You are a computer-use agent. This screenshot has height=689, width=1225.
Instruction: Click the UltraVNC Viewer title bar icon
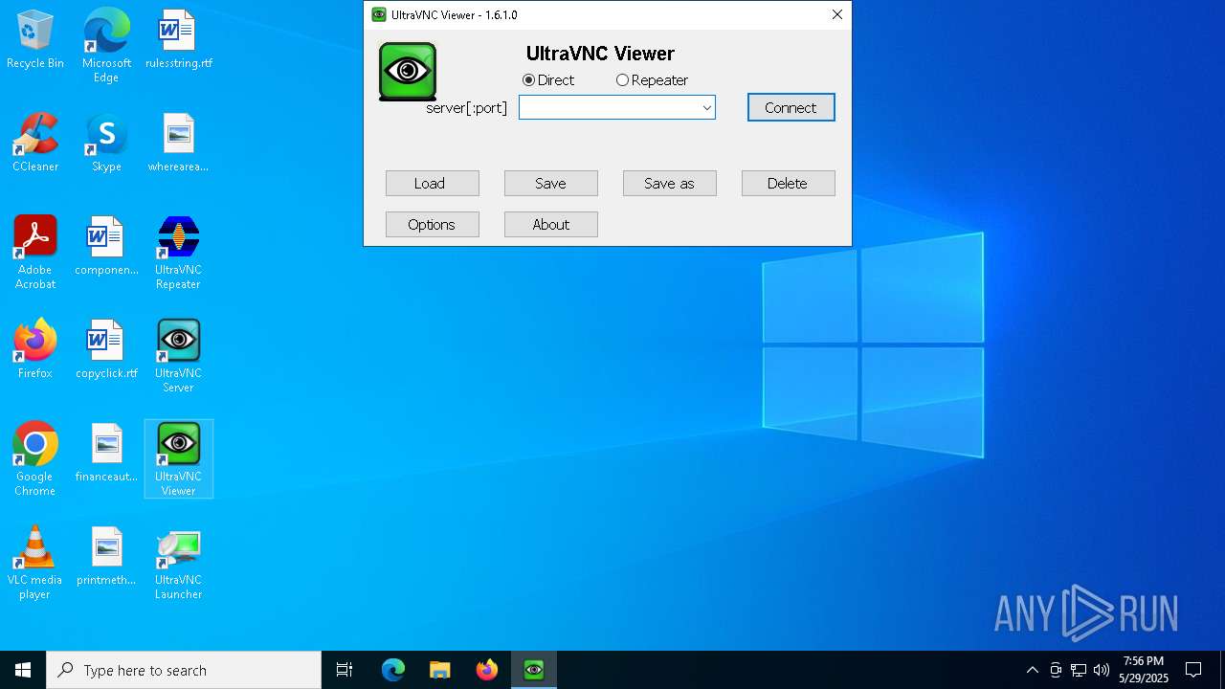[379, 14]
